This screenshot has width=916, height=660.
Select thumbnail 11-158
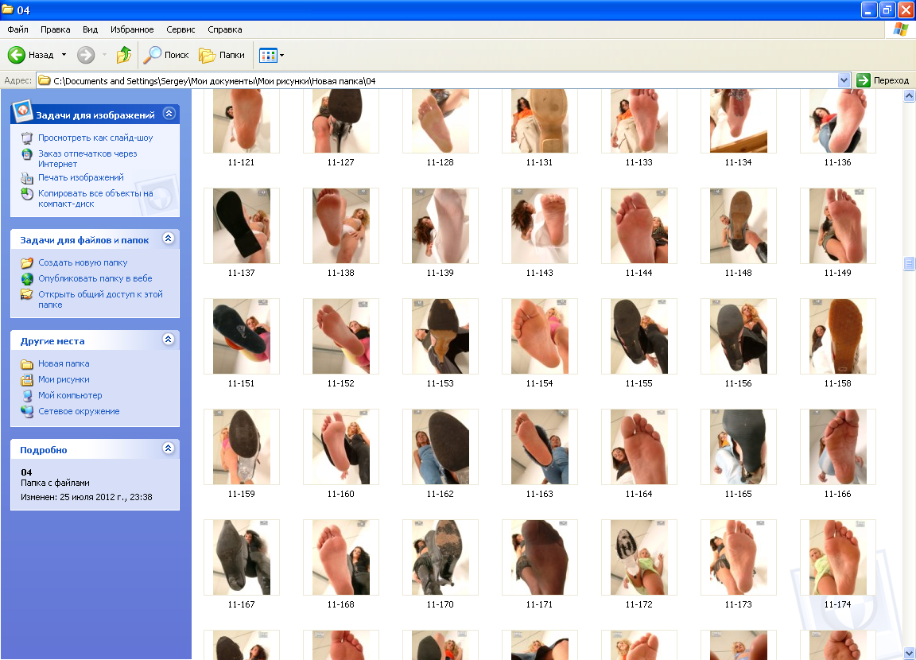(x=837, y=336)
